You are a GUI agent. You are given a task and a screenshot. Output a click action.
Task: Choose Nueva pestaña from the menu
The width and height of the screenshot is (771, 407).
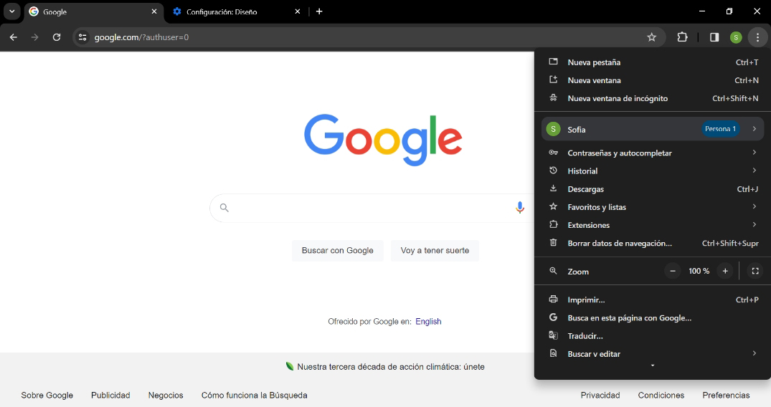click(x=653, y=62)
